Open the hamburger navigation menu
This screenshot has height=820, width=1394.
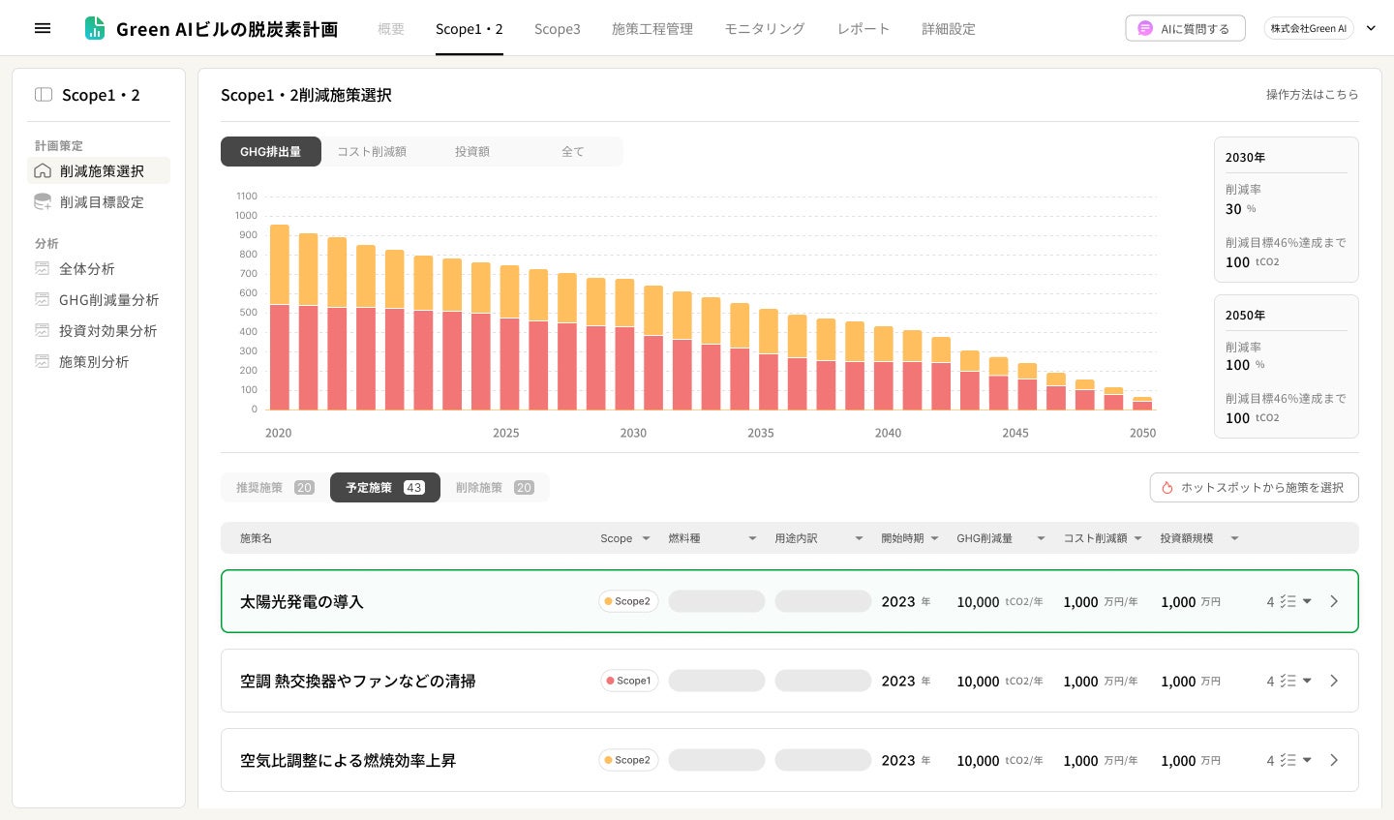(43, 28)
